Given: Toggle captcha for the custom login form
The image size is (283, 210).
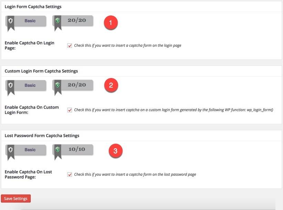Looking at the screenshot, I should coord(69,109).
